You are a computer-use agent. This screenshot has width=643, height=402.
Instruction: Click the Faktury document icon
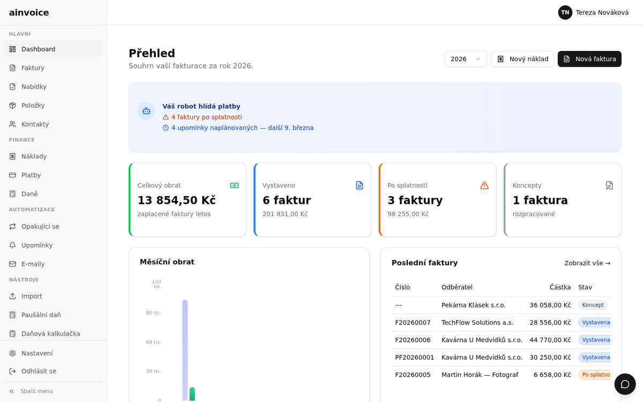12,68
